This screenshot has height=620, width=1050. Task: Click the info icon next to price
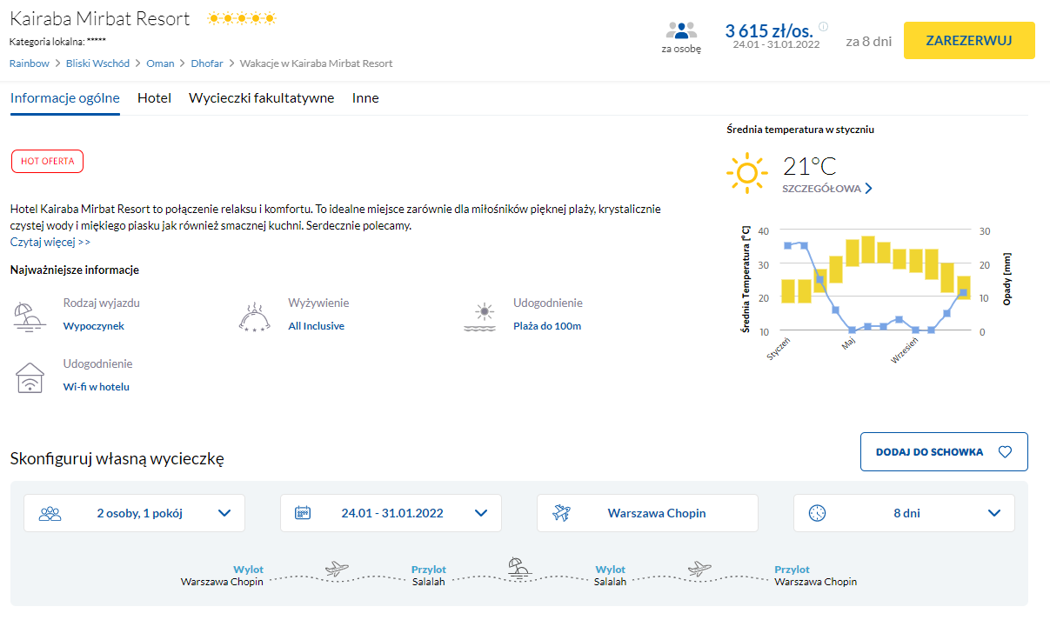coord(824,27)
